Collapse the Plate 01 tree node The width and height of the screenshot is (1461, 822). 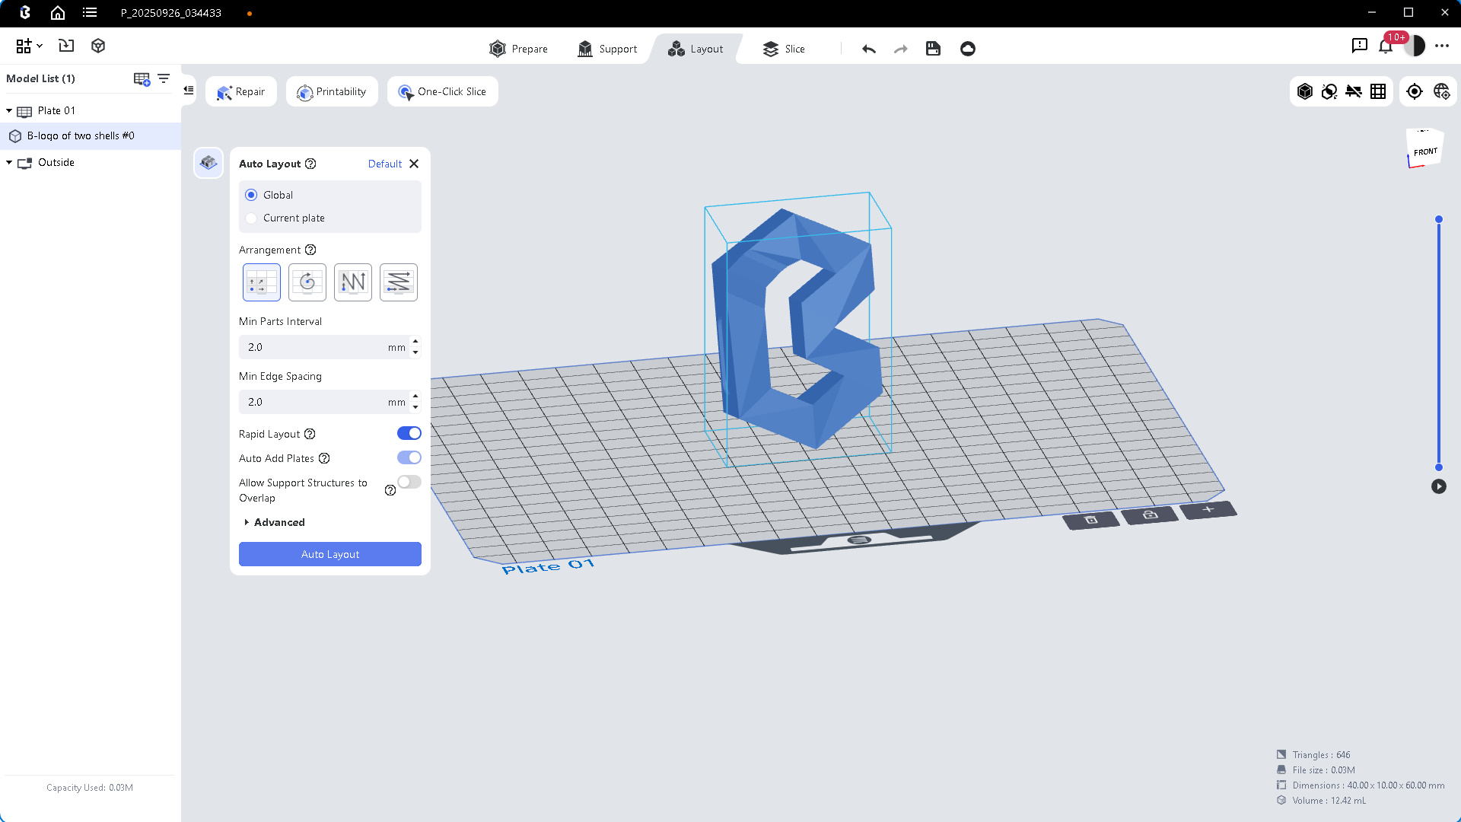(9, 111)
